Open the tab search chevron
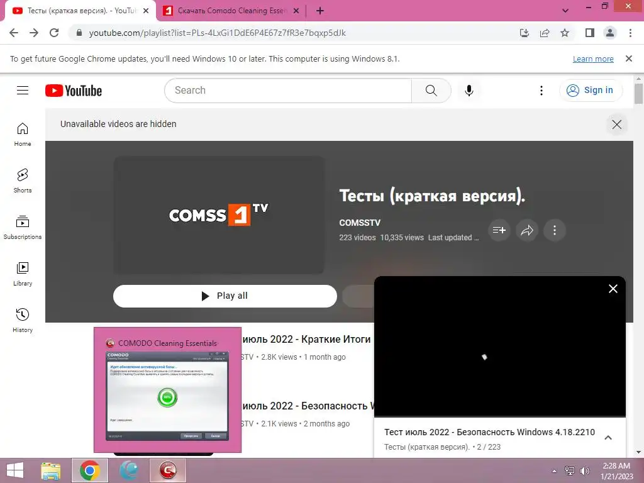 click(565, 11)
